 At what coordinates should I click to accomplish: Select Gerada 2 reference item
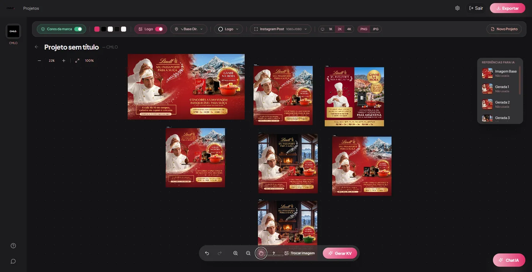coord(499,104)
